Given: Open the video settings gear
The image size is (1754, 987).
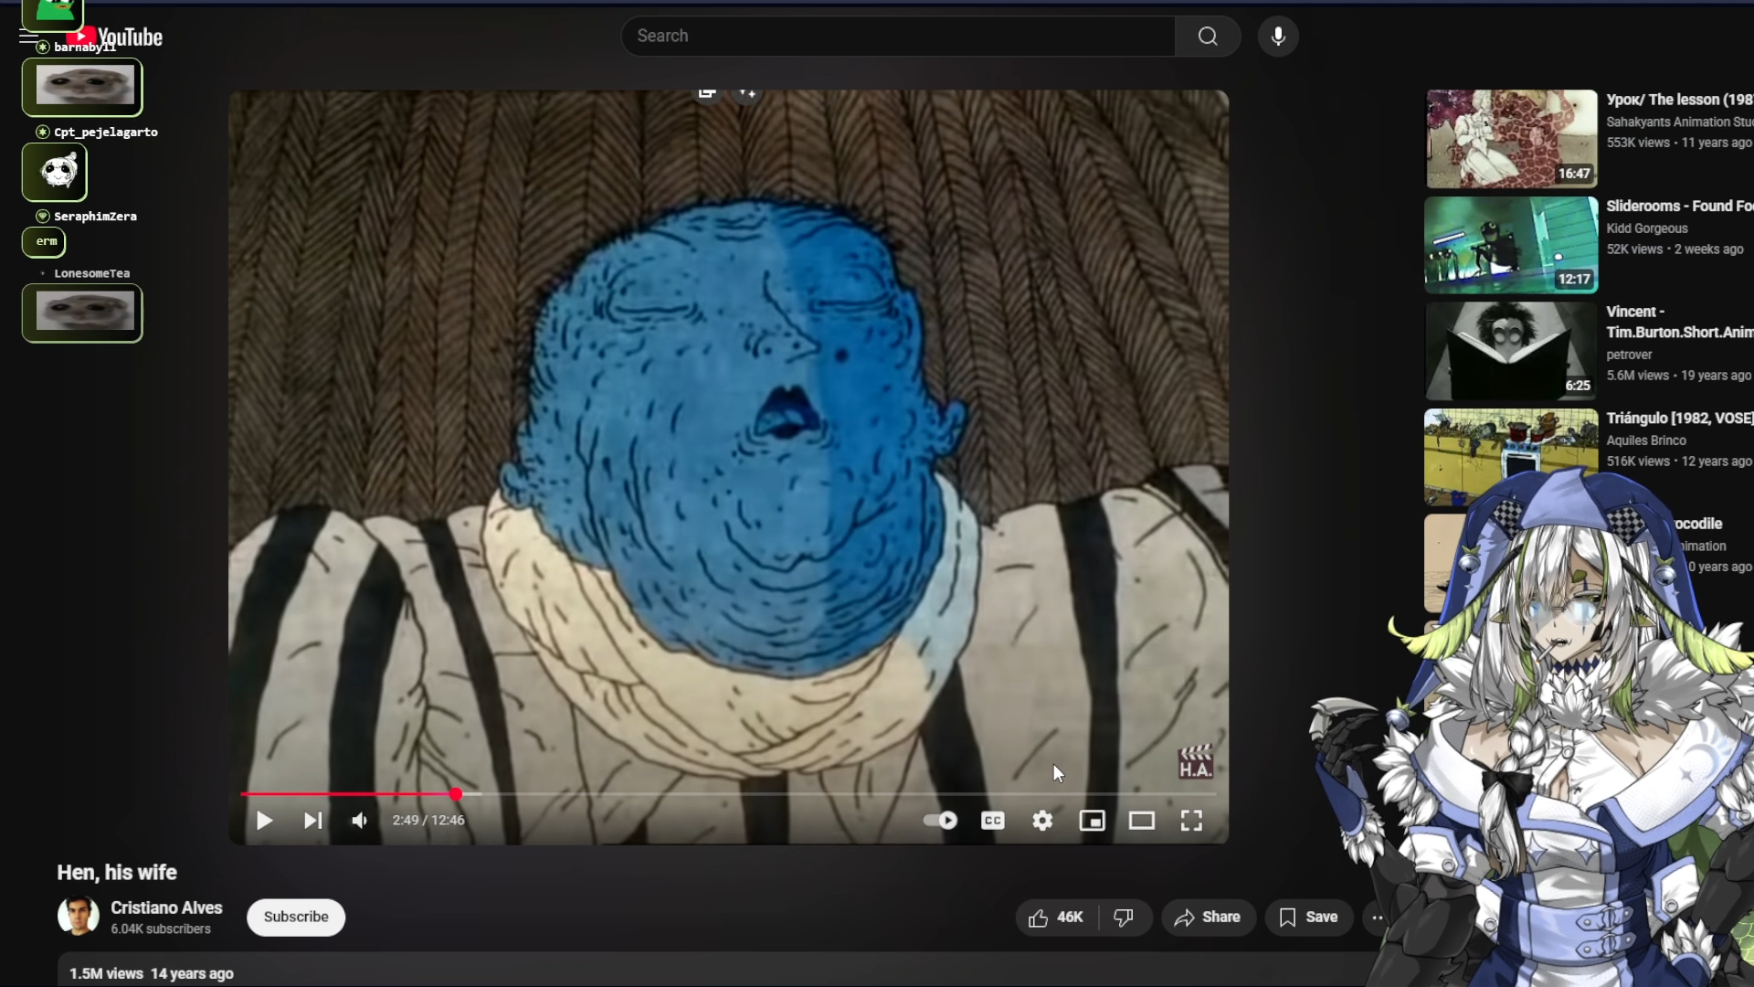Looking at the screenshot, I should pyautogui.click(x=1042, y=821).
